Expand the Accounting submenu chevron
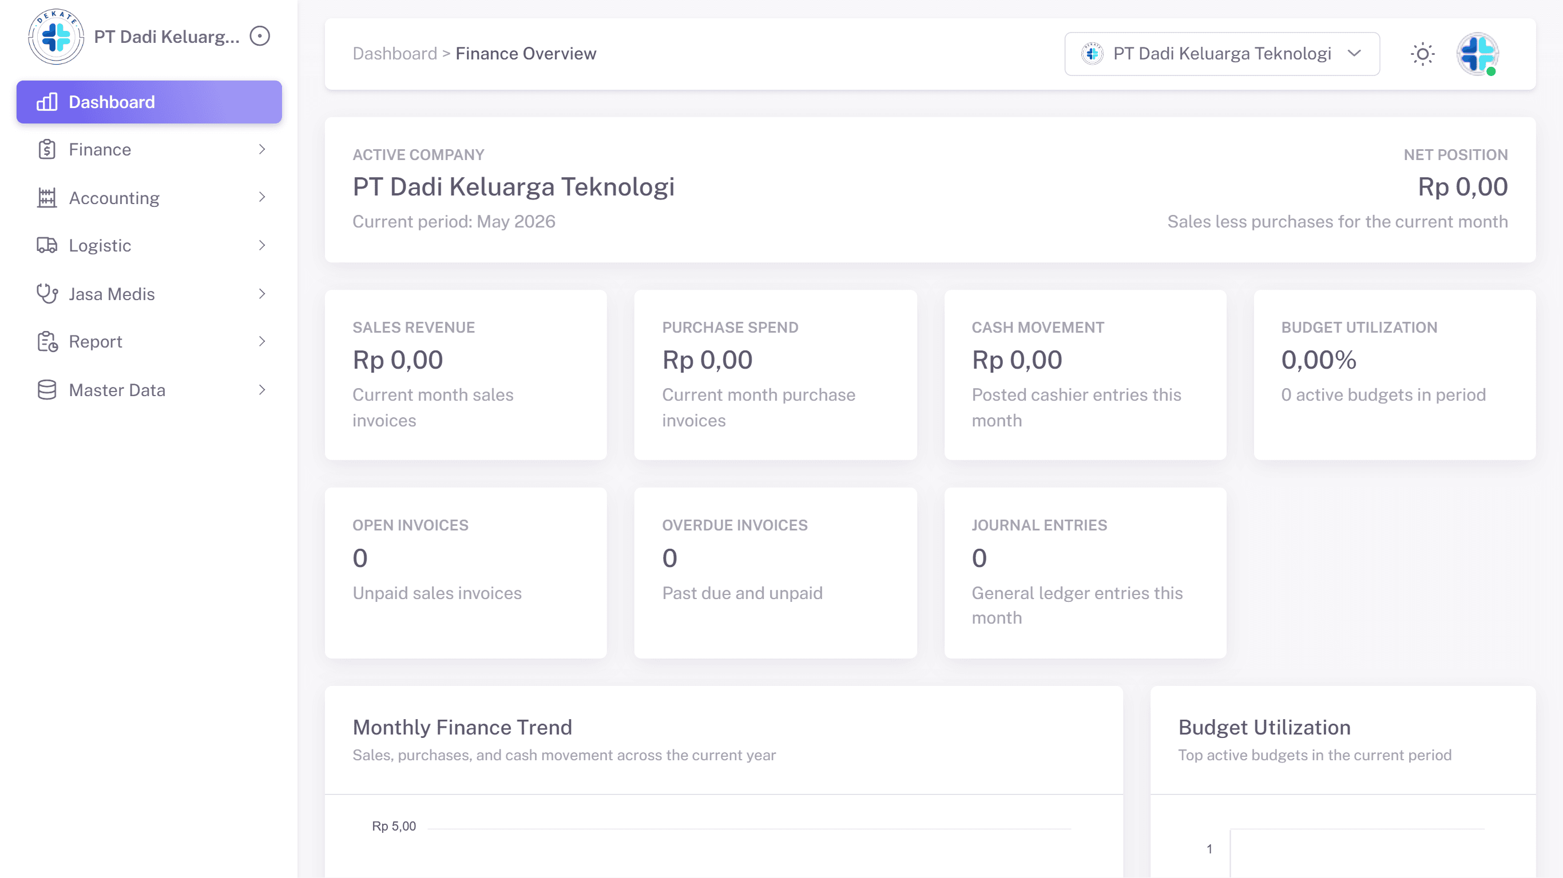This screenshot has width=1563, height=878. tap(262, 198)
